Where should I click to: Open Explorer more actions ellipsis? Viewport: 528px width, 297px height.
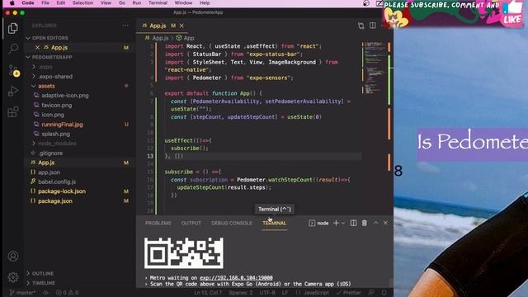click(x=125, y=26)
